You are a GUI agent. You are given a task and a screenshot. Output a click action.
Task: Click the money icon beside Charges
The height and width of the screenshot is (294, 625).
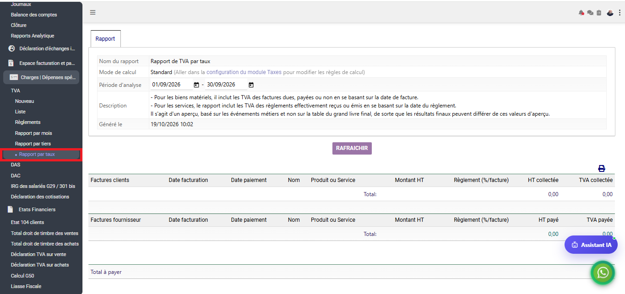14,77
